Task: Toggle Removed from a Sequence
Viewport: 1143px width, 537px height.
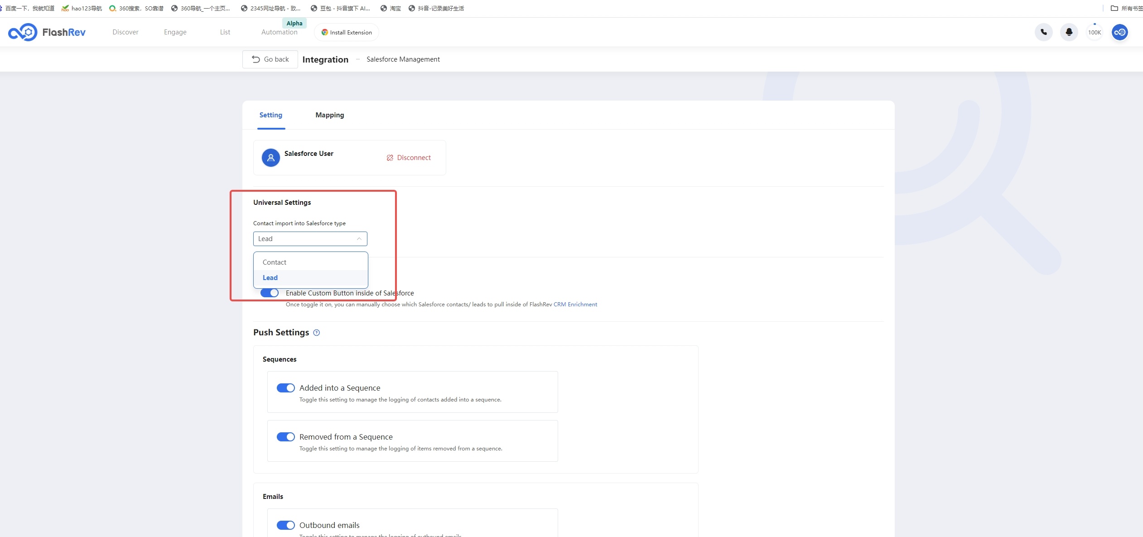Action: point(286,437)
